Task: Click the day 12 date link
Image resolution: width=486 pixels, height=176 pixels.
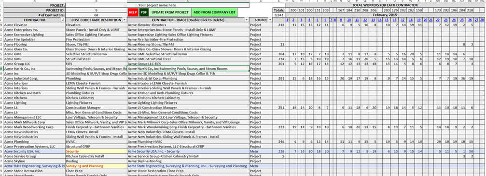Action: [365, 20]
